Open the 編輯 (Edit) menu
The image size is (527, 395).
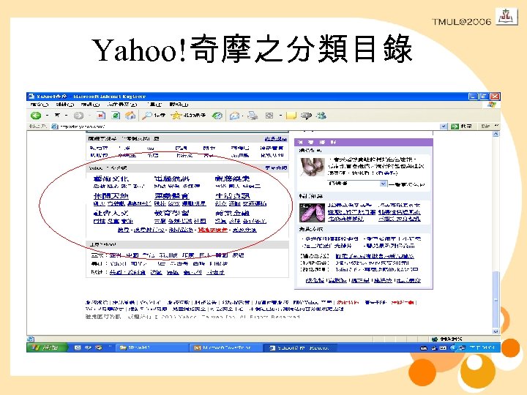point(65,105)
